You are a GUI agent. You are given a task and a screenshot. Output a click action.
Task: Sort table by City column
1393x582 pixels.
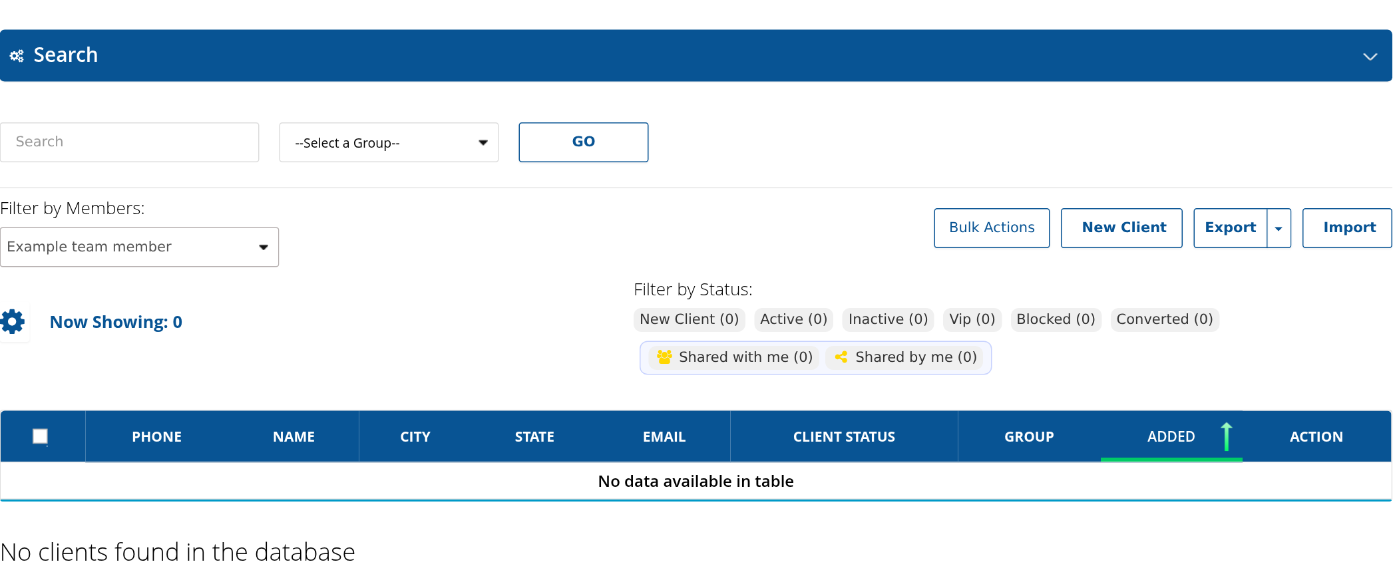(415, 437)
